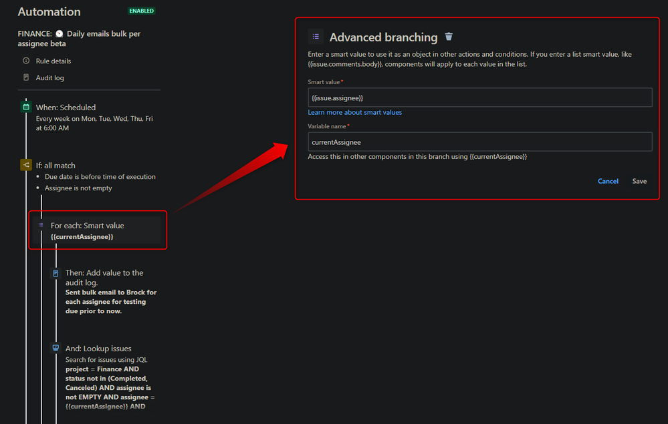The image size is (668, 424).
Task: Click the 'Access this in other components' hint text
Action: (417, 156)
